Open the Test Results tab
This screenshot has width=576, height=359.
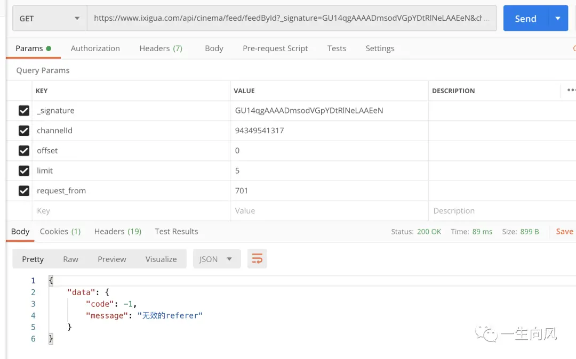(x=177, y=231)
